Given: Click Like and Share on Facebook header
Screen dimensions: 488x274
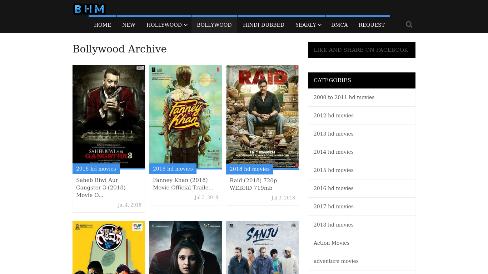Looking at the screenshot, I should (362, 50).
